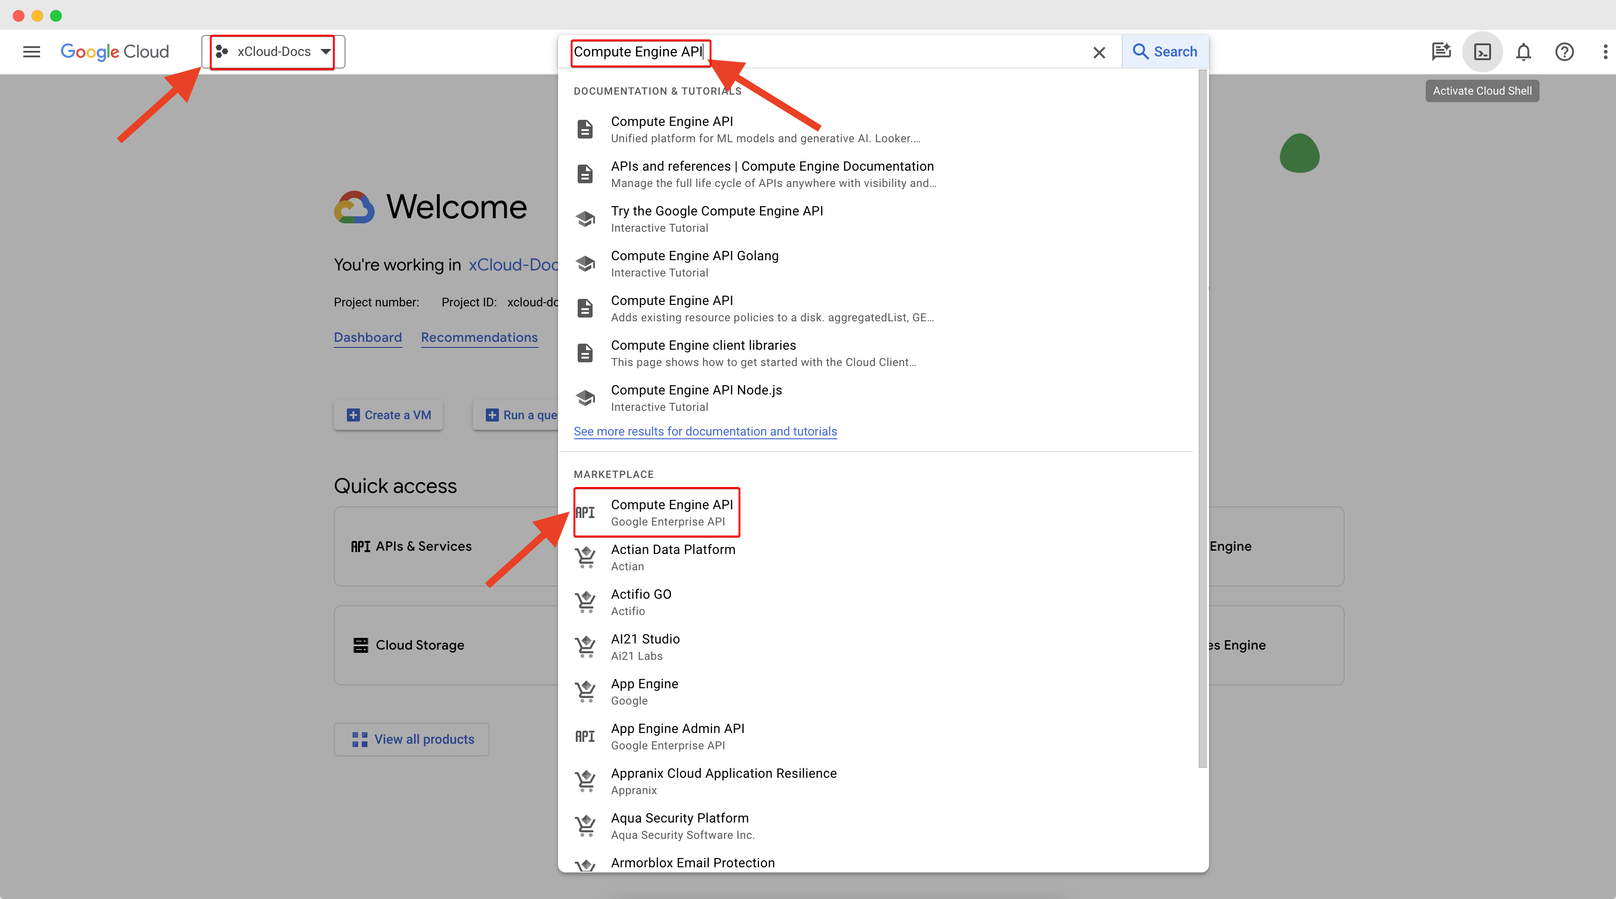Click the Compute Engine API marketplace icon
1616x899 pixels.
(x=586, y=512)
